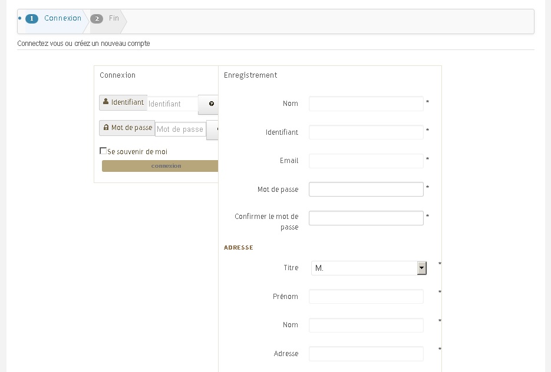The height and width of the screenshot is (372, 551).
Task: Click the Prénom input field
Action: (x=366, y=297)
